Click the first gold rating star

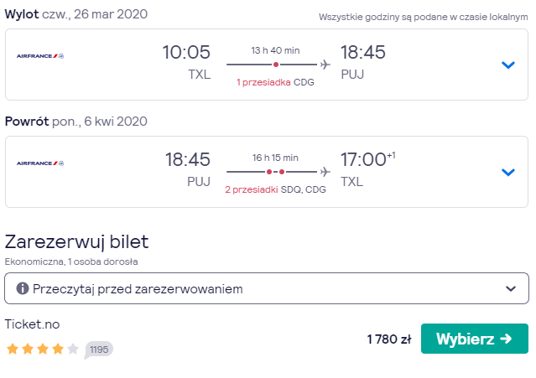click(x=13, y=349)
